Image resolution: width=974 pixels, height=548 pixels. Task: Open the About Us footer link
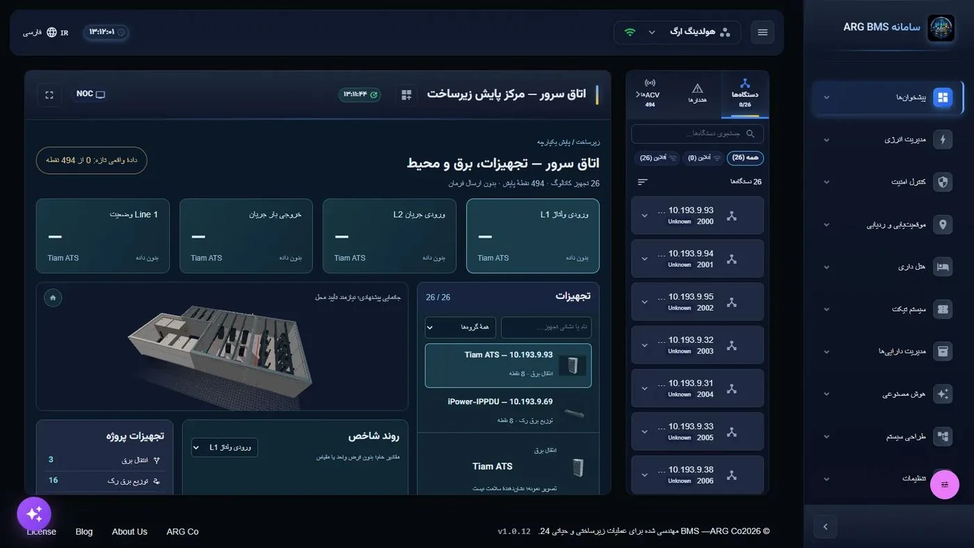129,531
